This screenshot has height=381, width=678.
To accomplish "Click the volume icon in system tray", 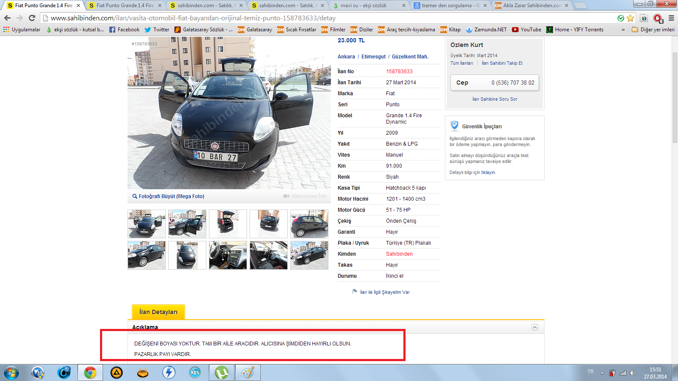I will pyautogui.click(x=633, y=373).
